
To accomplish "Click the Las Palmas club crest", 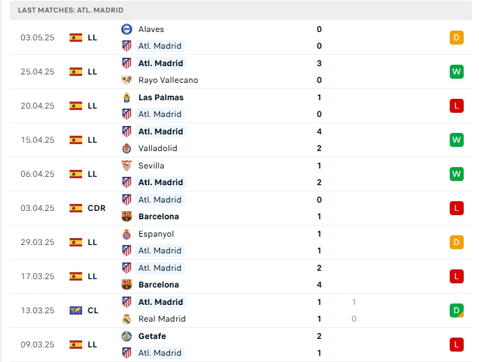I will (x=127, y=97).
